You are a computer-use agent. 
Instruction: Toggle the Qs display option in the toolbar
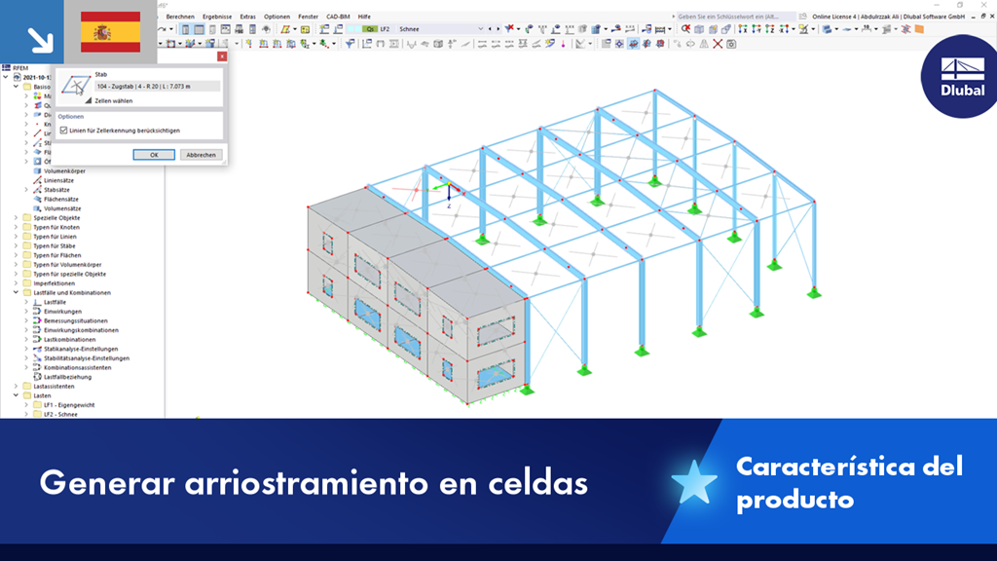[x=370, y=29]
